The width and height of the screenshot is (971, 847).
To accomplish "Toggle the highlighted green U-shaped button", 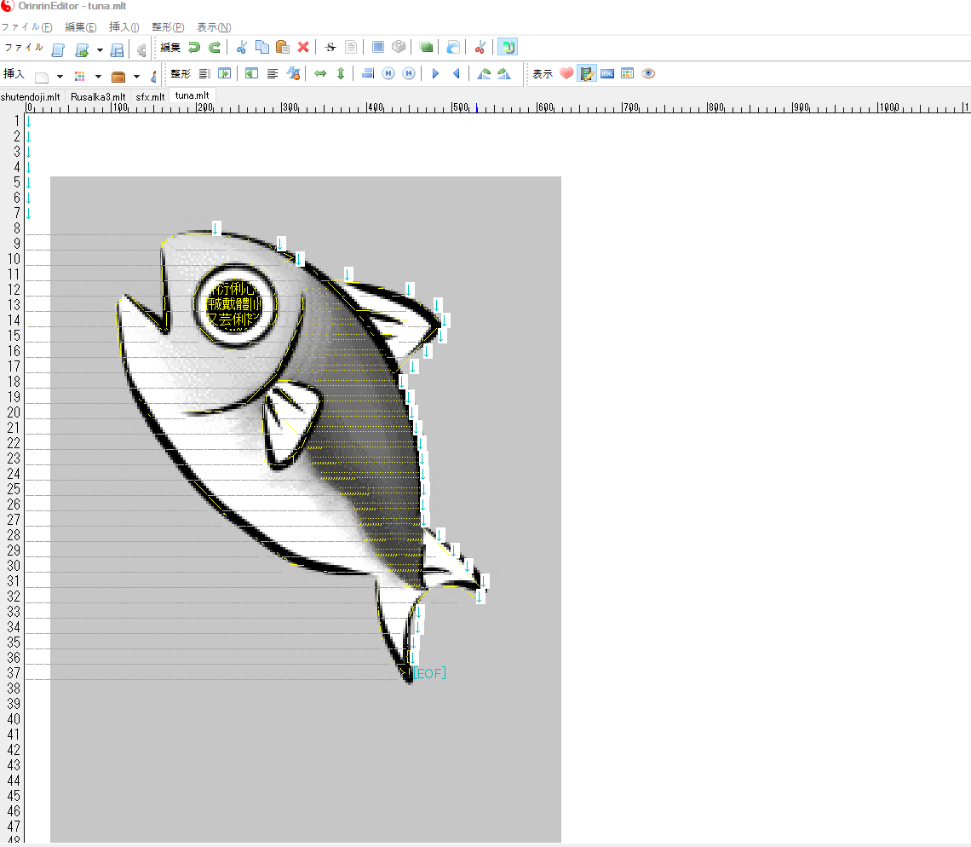I will click(507, 48).
